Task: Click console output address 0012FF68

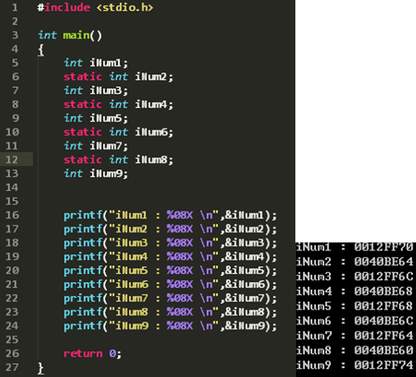Action: (x=384, y=306)
